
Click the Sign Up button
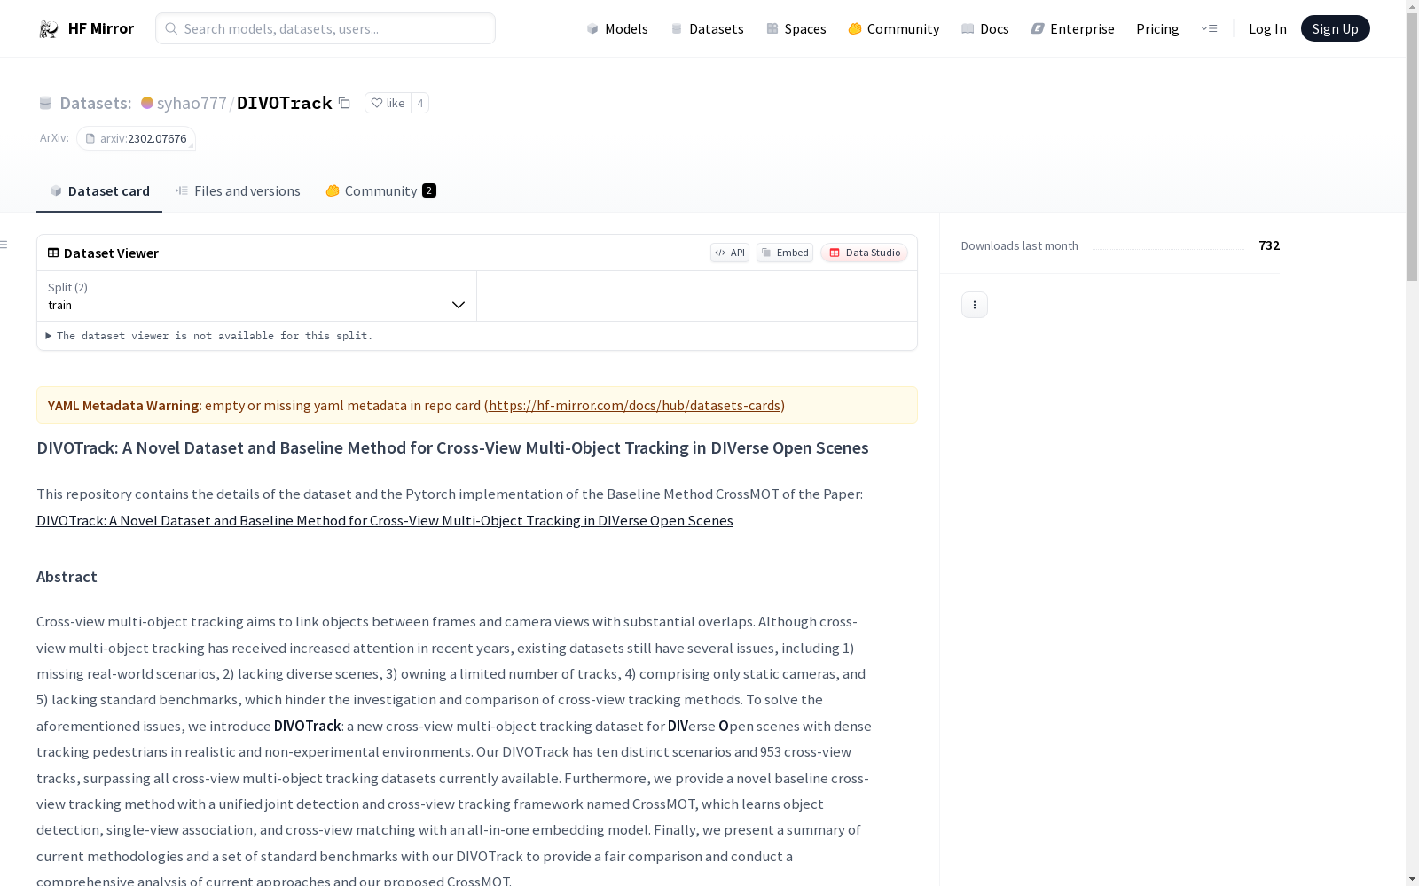pos(1335,28)
